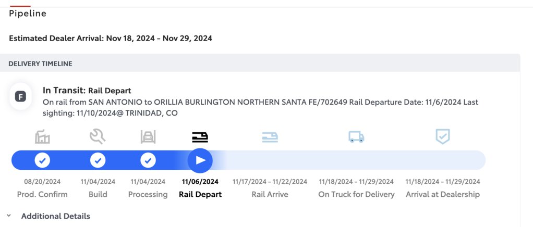Click the On Truck for Delivery label

pyautogui.click(x=356, y=194)
